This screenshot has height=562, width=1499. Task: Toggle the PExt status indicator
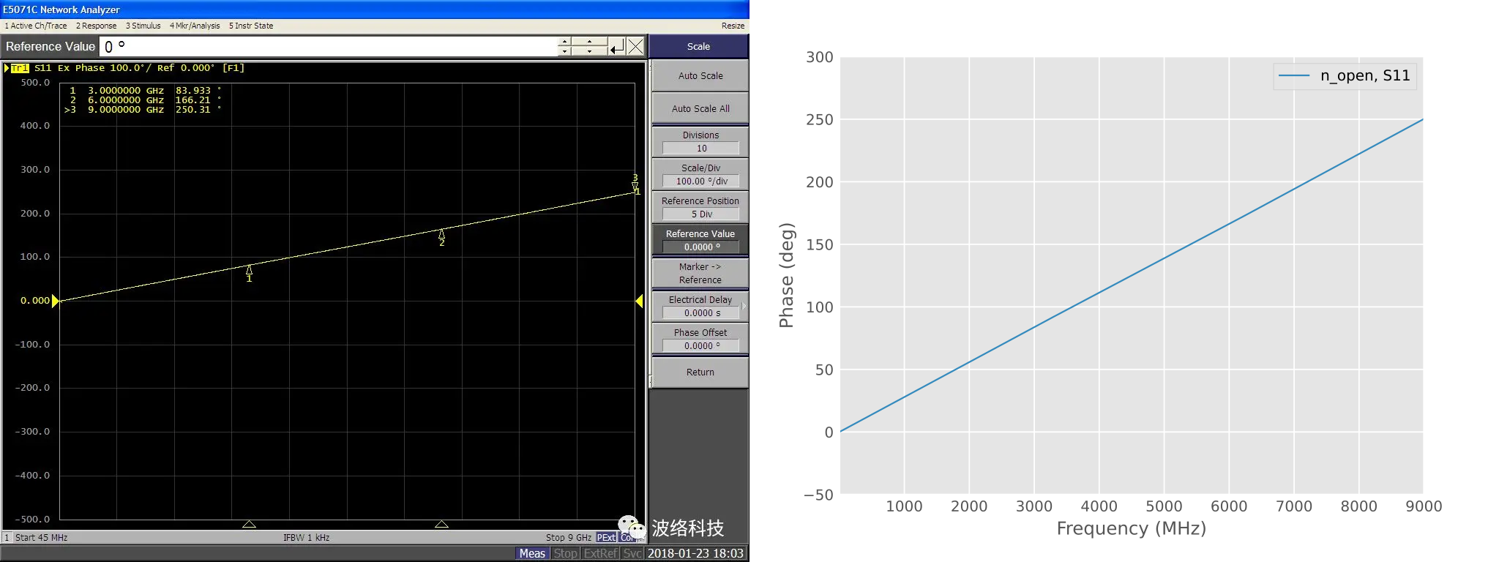(x=606, y=537)
